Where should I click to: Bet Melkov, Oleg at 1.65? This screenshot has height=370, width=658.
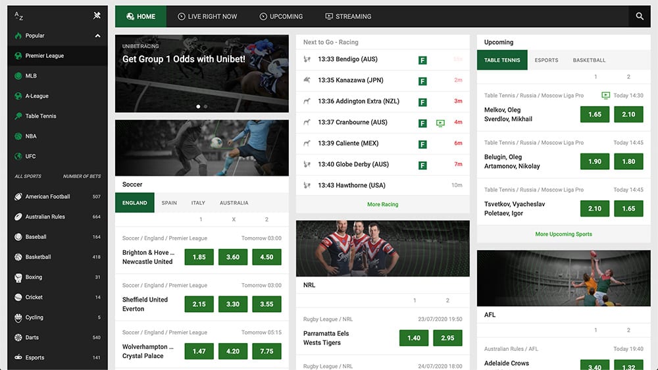[595, 115]
